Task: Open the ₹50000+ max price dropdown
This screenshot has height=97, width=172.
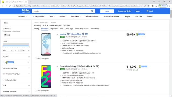Action: pos(24,50)
